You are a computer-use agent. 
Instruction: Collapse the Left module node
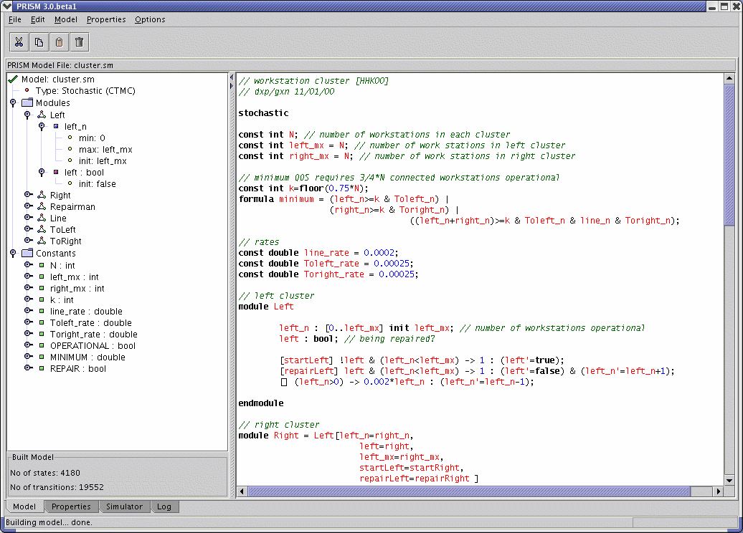click(28, 115)
